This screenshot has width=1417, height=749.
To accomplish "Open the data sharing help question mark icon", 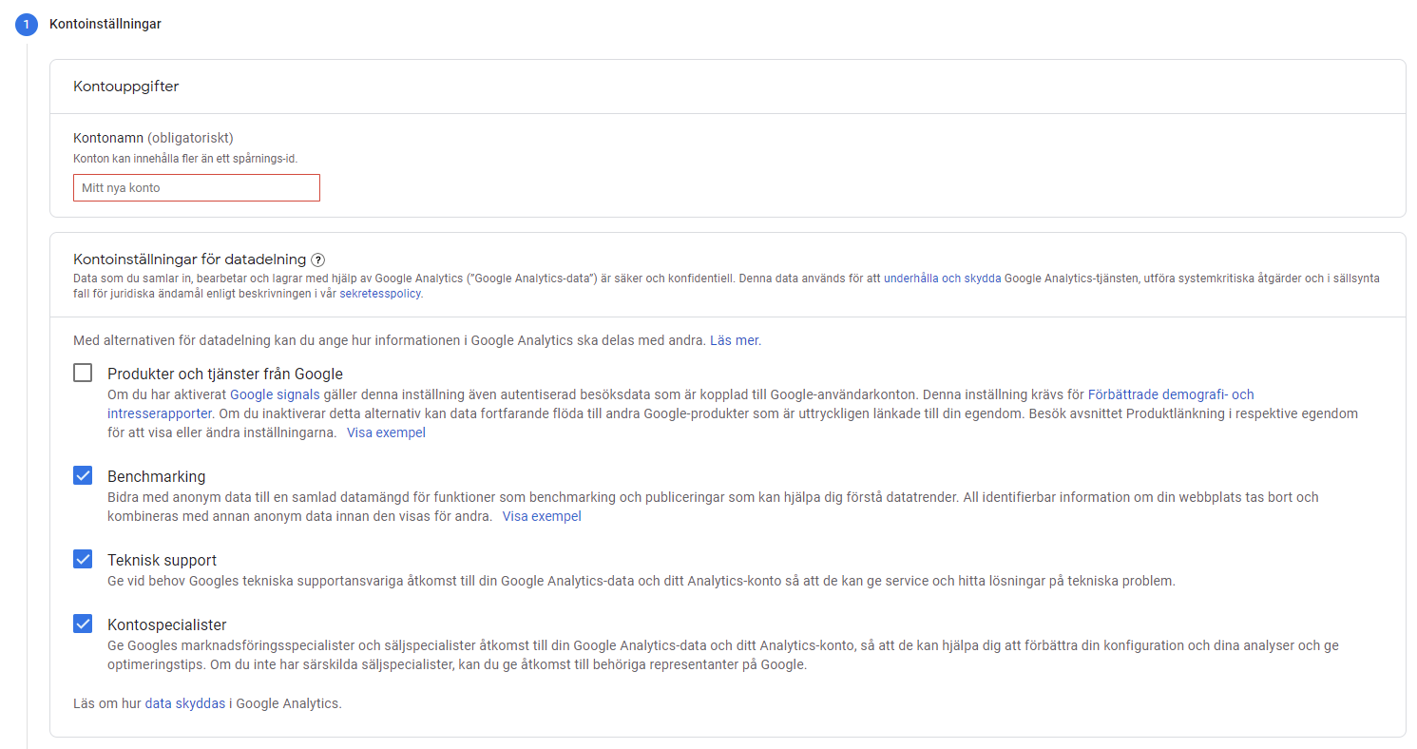I will [318, 259].
